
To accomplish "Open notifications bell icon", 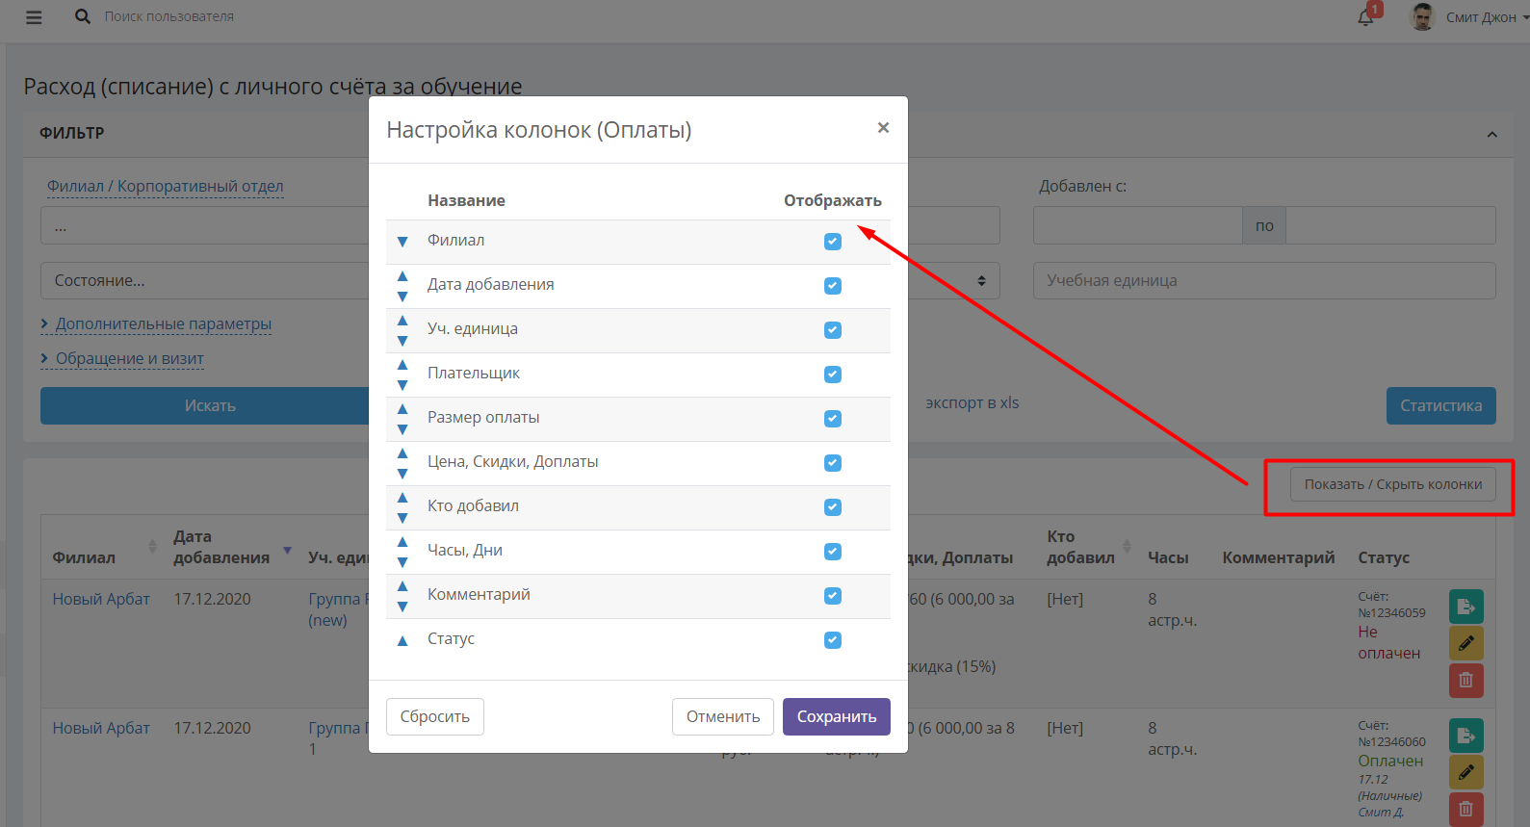I will [x=1365, y=17].
